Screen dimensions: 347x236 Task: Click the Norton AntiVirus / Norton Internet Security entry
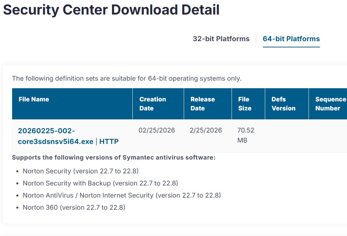tap(122, 195)
